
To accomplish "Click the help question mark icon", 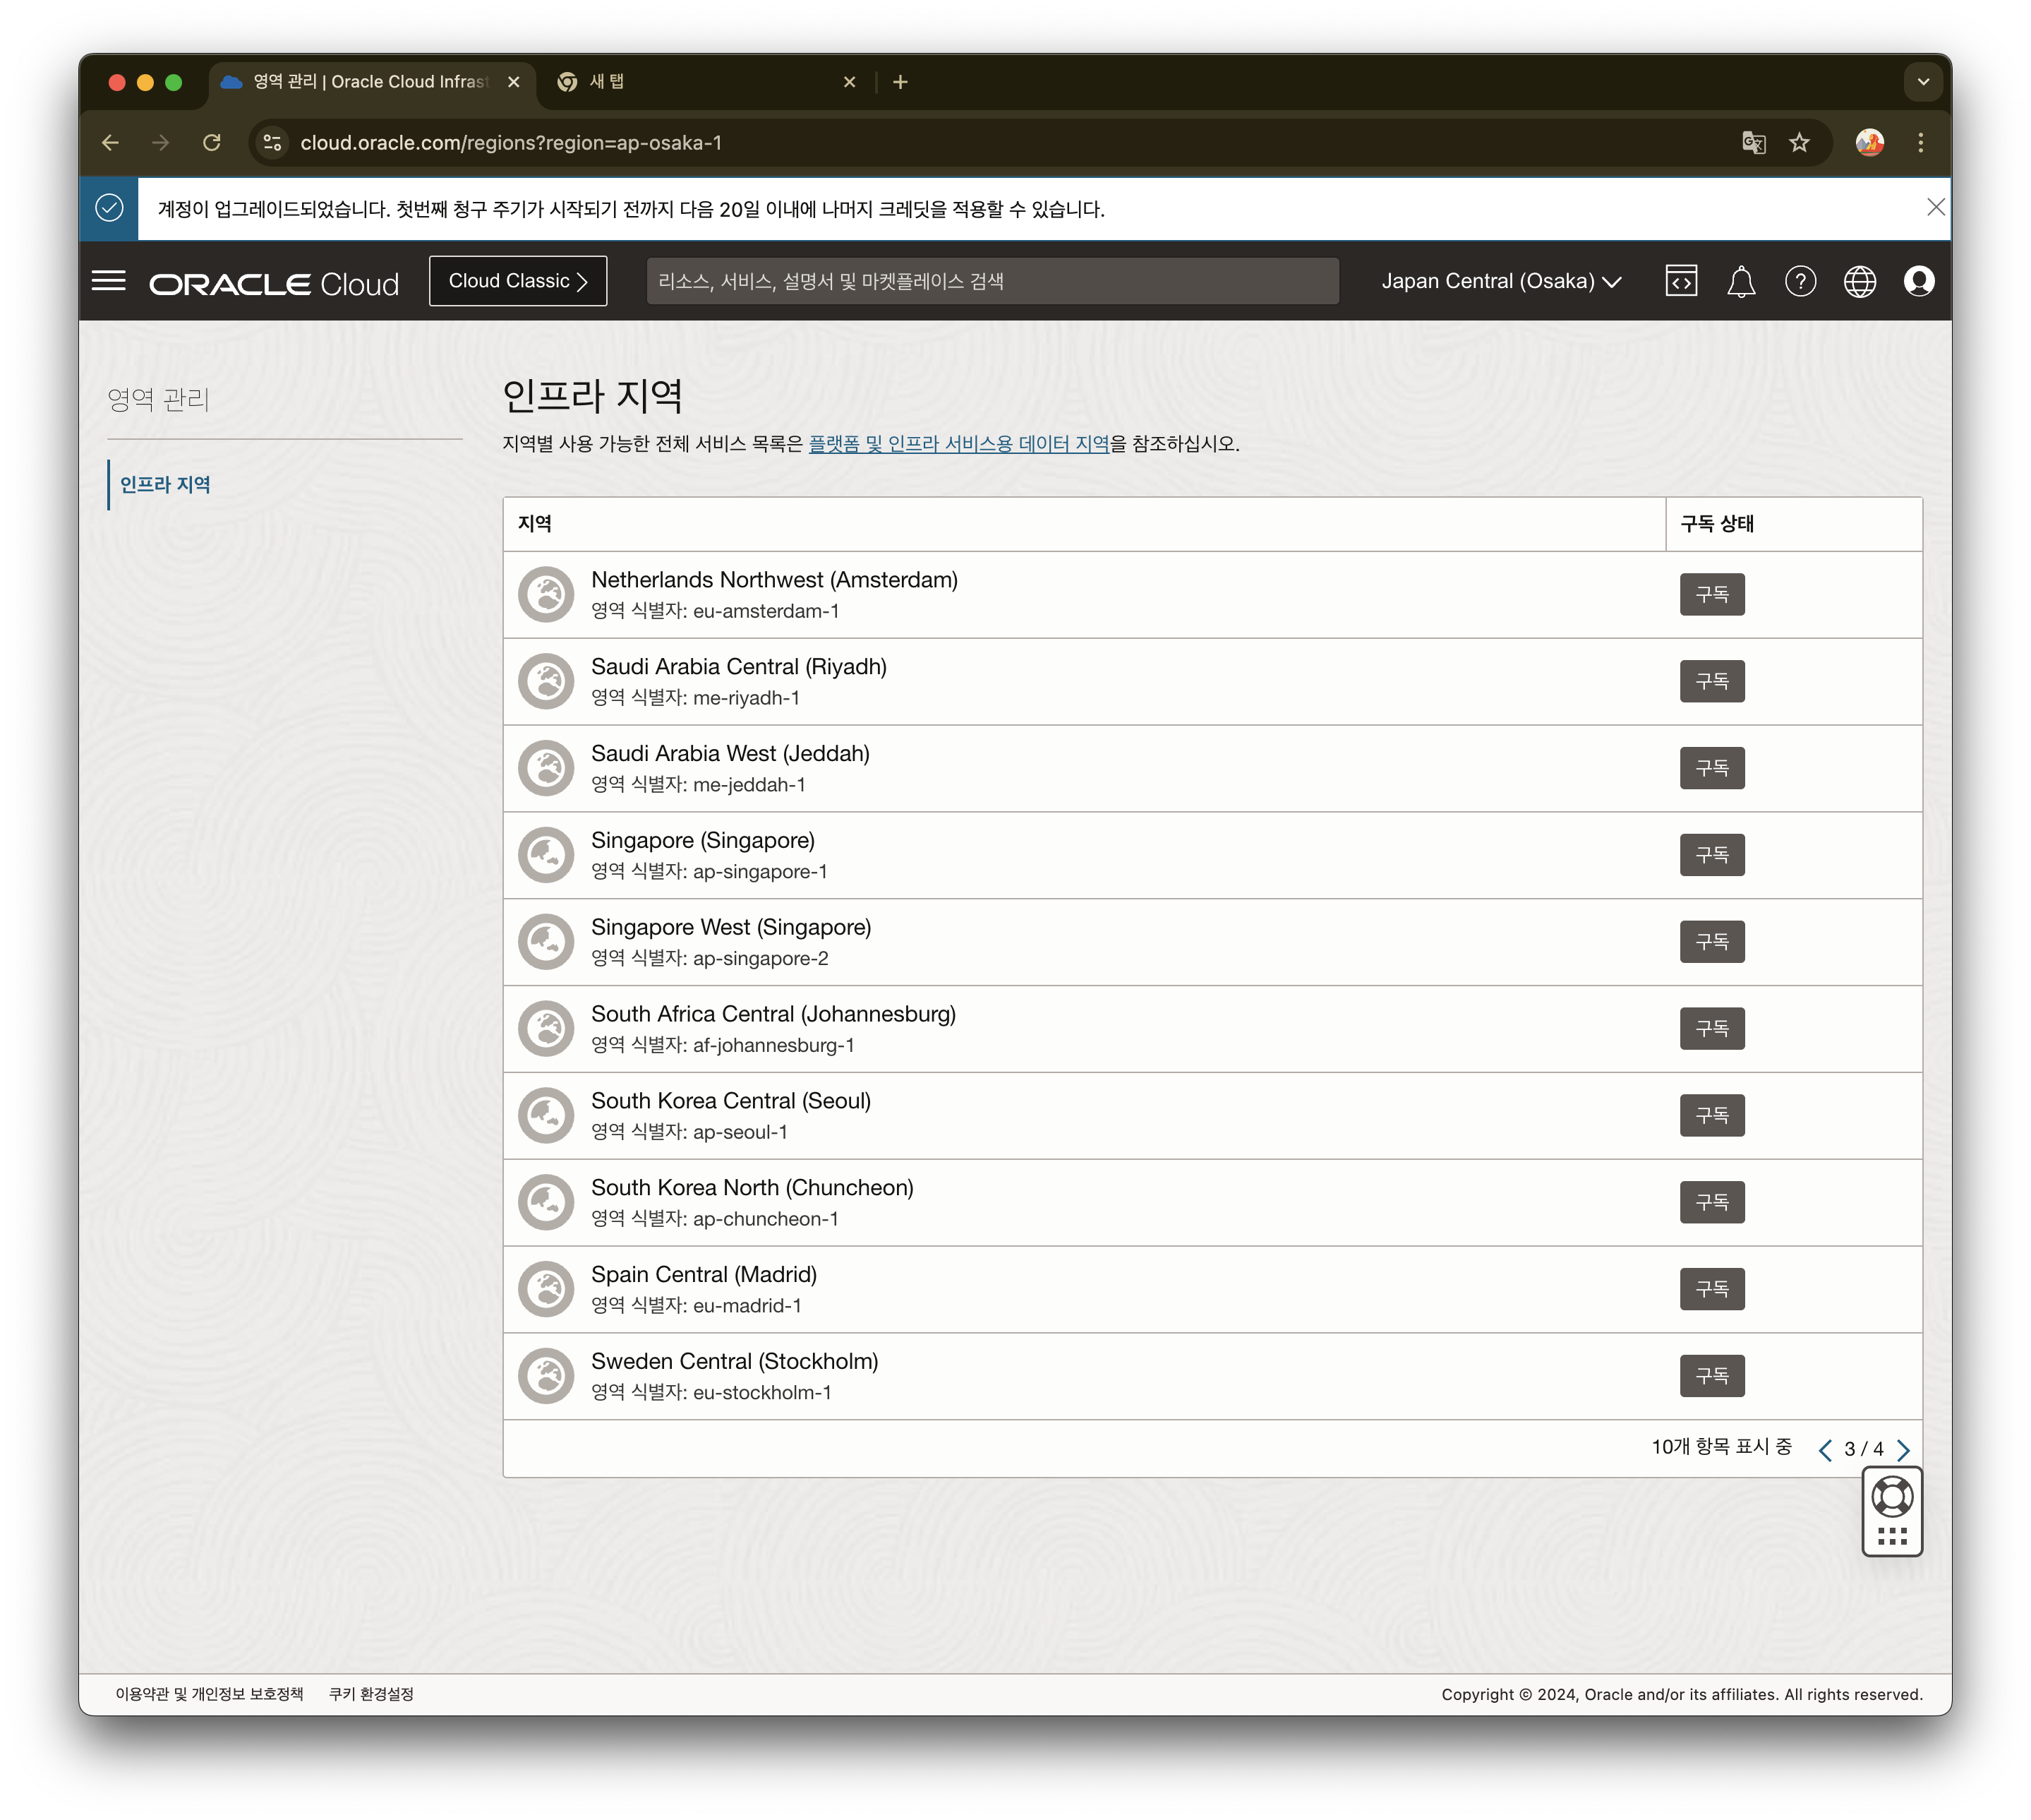I will (x=1800, y=281).
